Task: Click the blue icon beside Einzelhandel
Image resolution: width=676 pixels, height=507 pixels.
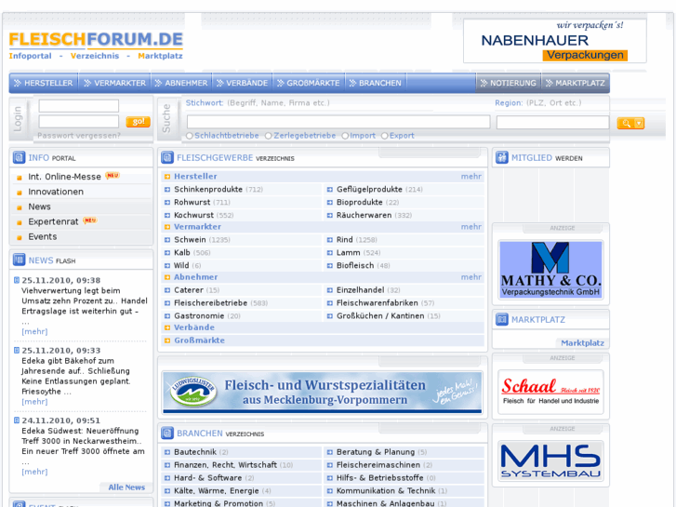Action: 330,290
